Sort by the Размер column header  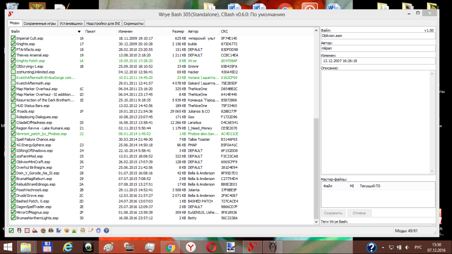pyautogui.click(x=174, y=31)
